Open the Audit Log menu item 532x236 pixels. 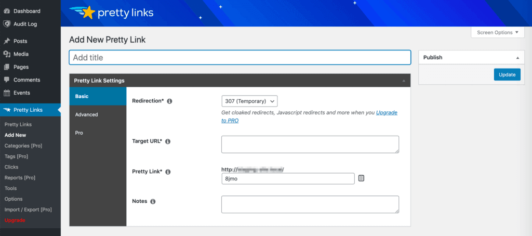(x=25, y=24)
